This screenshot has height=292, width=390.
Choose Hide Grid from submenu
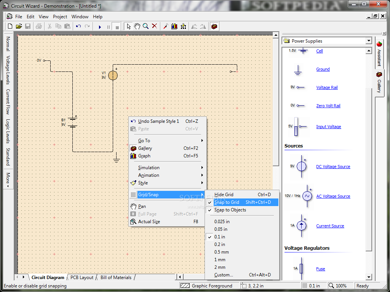(x=242, y=195)
